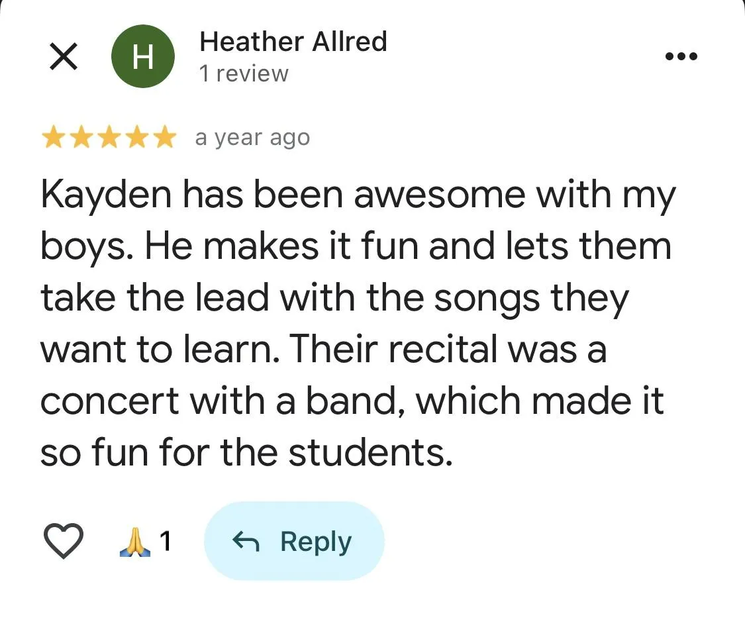Click the first gold rating star

pos(53,137)
